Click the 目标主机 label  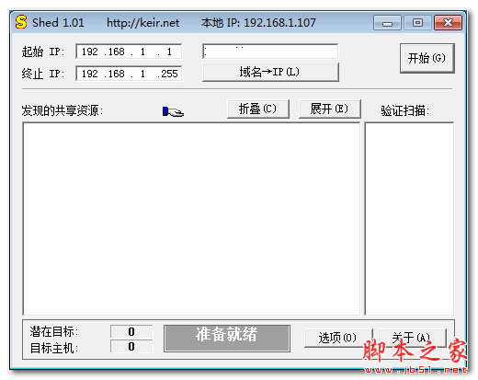pyautogui.click(x=54, y=348)
